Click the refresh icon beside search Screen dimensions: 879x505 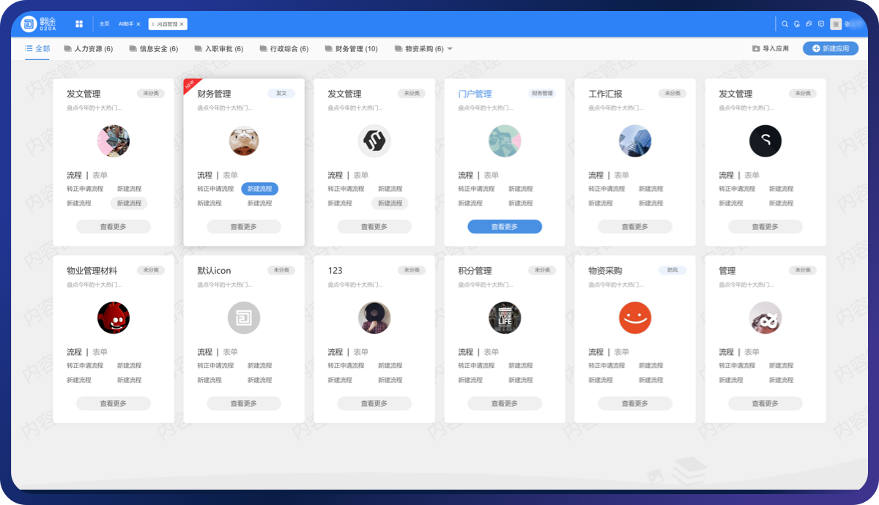(x=797, y=24)
